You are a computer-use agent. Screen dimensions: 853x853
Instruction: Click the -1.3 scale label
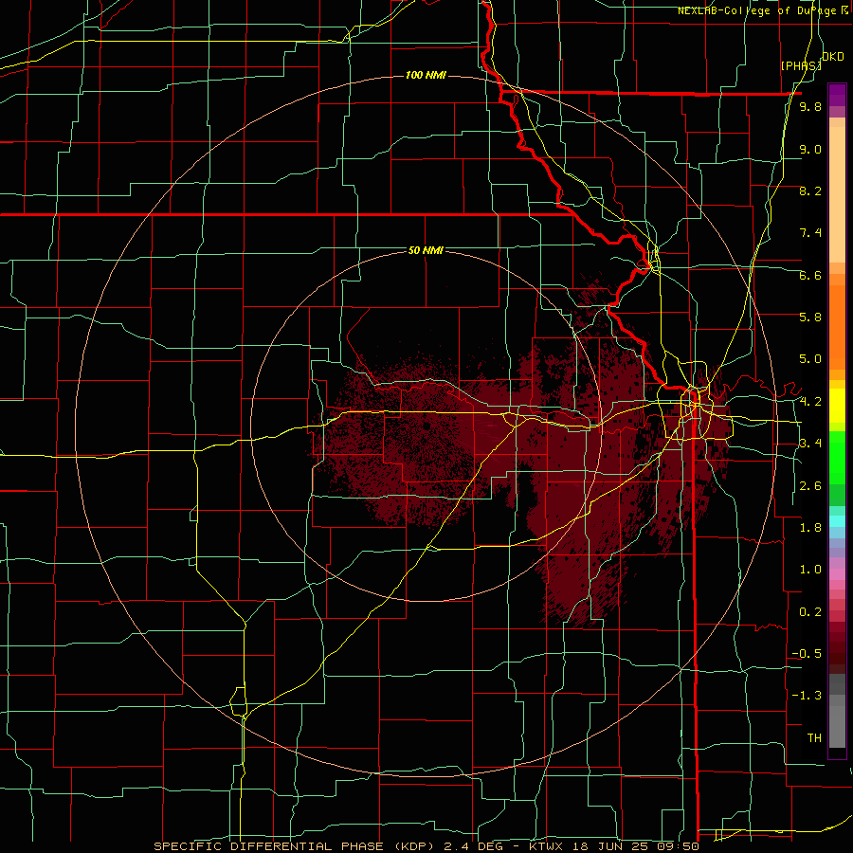[x=807, y=696]
